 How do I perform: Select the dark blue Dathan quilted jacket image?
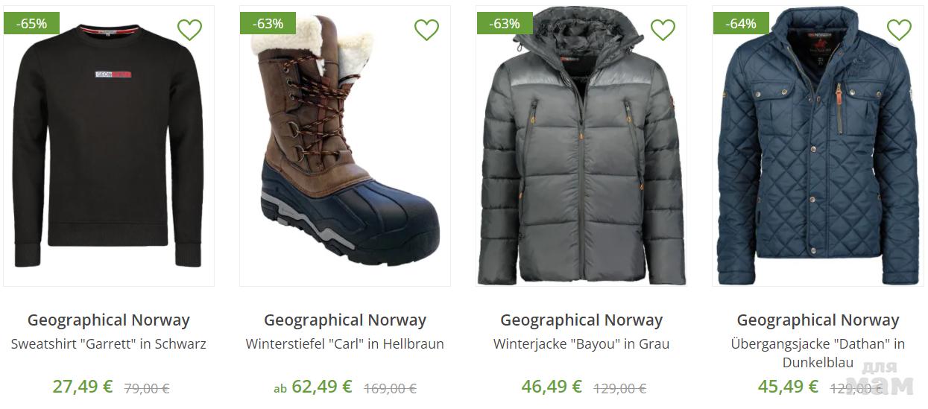pos(818,149)
